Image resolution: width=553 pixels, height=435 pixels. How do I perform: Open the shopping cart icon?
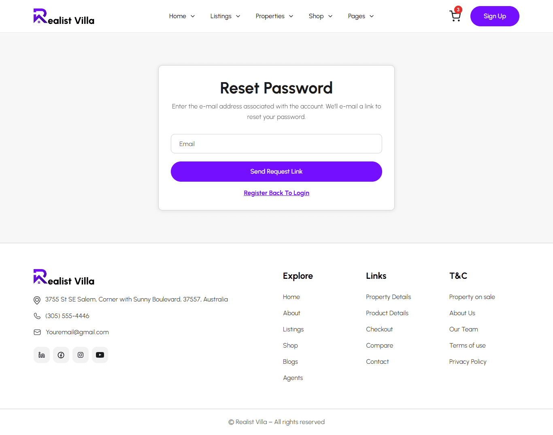click(455, 16)
